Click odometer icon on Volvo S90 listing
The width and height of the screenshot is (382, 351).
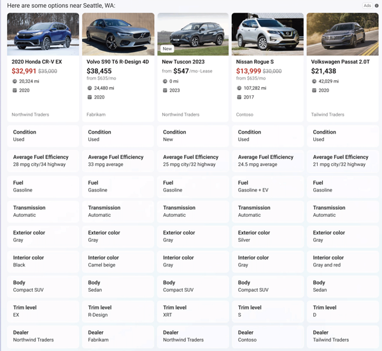coord(90,88)
